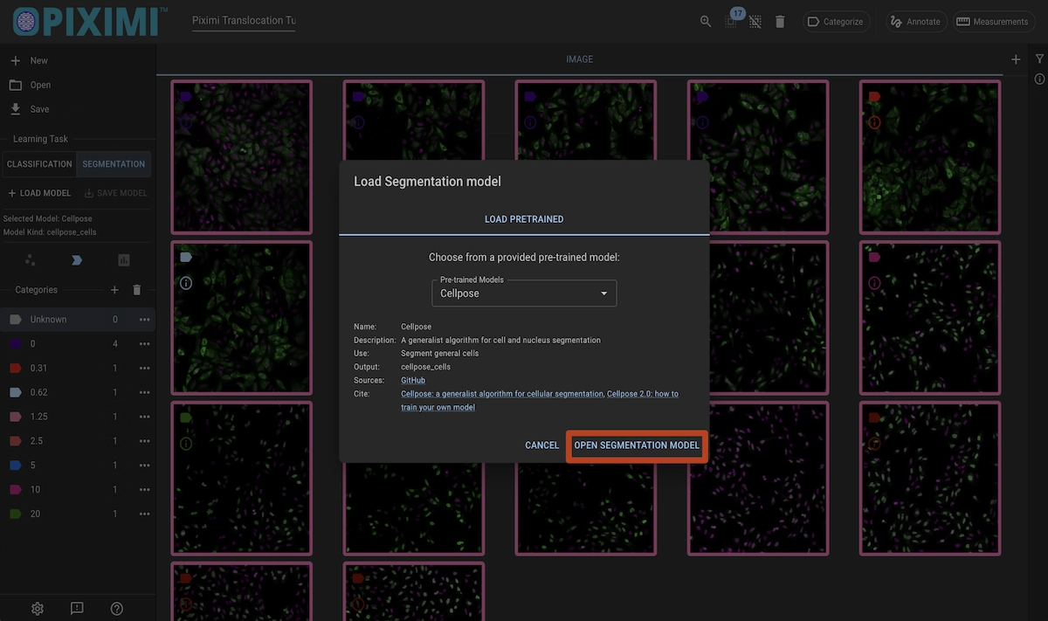This screenshot has height=621, width=1048.
Task: Toggle info icon on third-row green-tagged image
Action: tap(186, 444)
